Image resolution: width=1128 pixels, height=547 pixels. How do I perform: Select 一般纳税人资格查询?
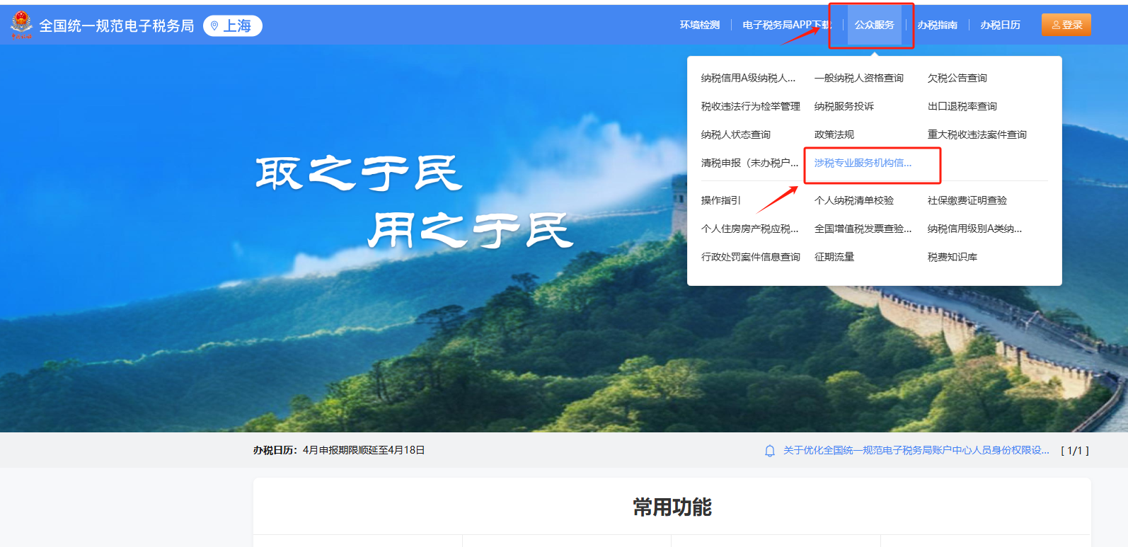click(858, 78)
